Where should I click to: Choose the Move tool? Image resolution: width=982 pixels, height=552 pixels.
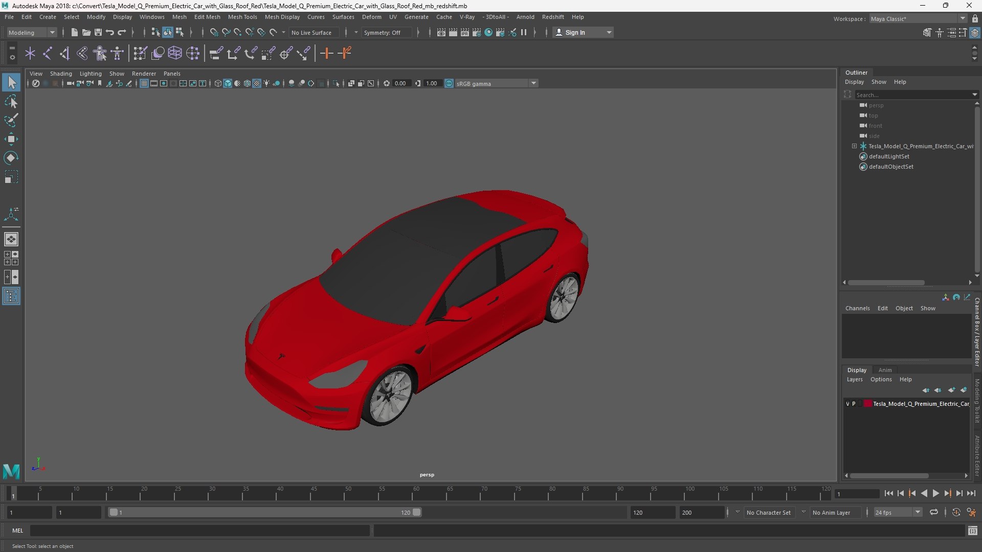click(x=11, y=139)
